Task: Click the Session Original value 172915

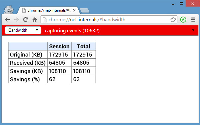Action: [58, 55]
